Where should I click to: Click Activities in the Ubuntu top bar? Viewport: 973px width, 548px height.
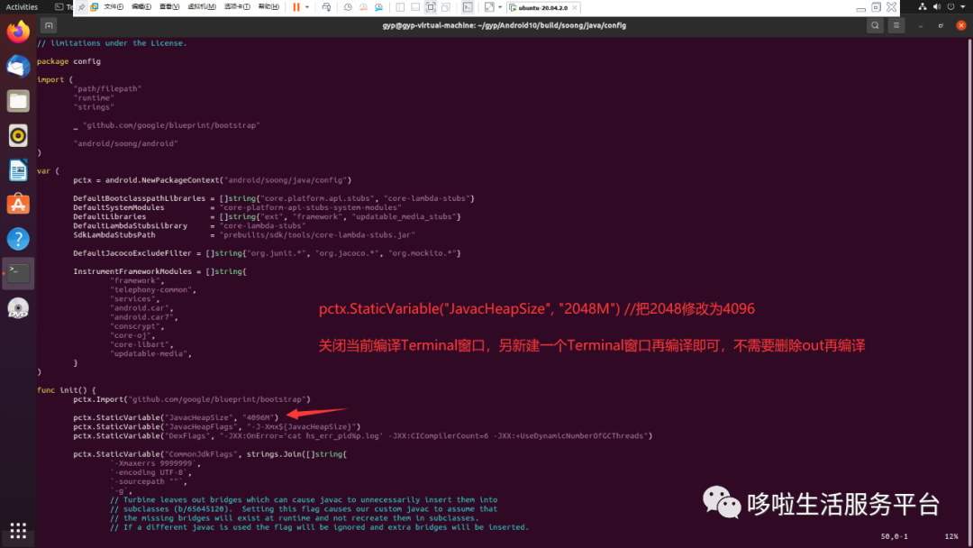[x=22, y=7]
